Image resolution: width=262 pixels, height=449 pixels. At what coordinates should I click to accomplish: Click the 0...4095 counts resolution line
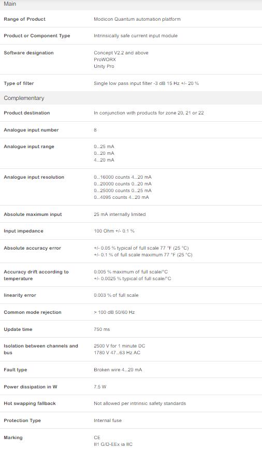tap(121, 197)
